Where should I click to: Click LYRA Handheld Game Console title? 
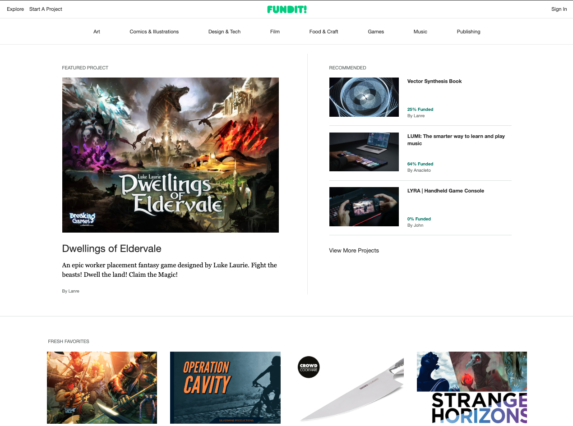click(x=446, y=191)
